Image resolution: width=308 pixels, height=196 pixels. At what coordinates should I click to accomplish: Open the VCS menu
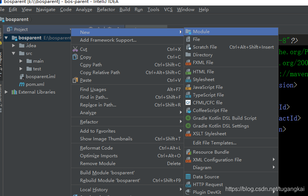coord(168,10)
